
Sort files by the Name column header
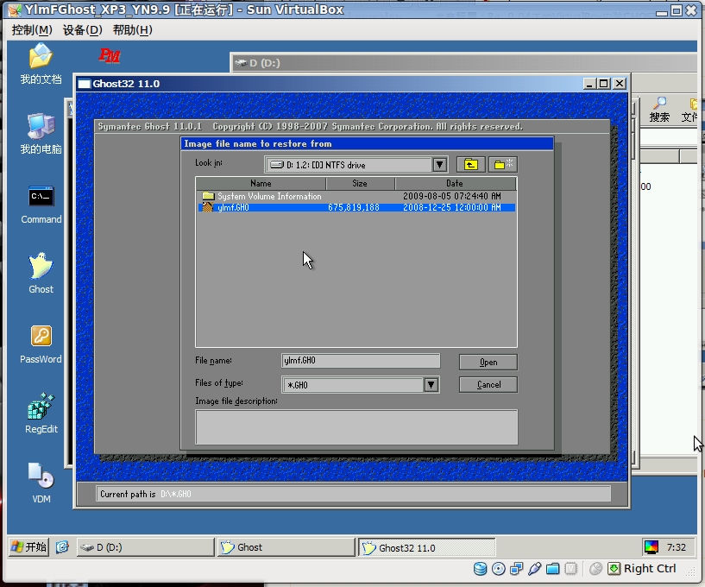[x=261, y=184]
